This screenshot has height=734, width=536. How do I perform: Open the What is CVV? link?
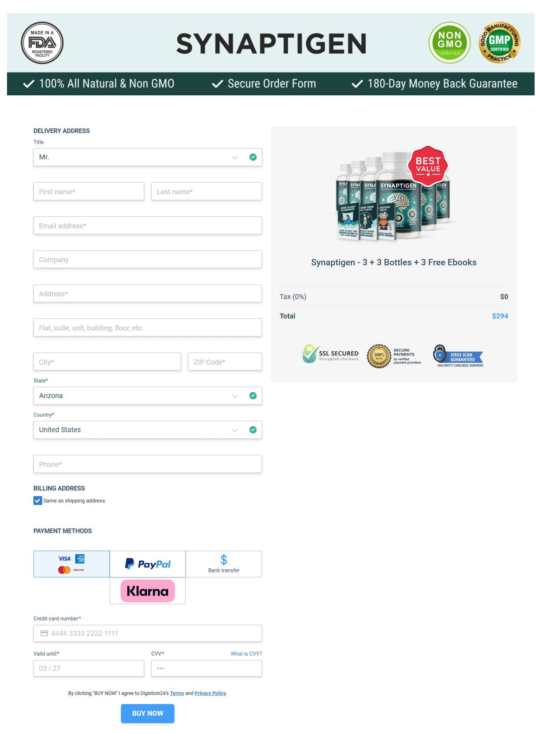point(246,654)
